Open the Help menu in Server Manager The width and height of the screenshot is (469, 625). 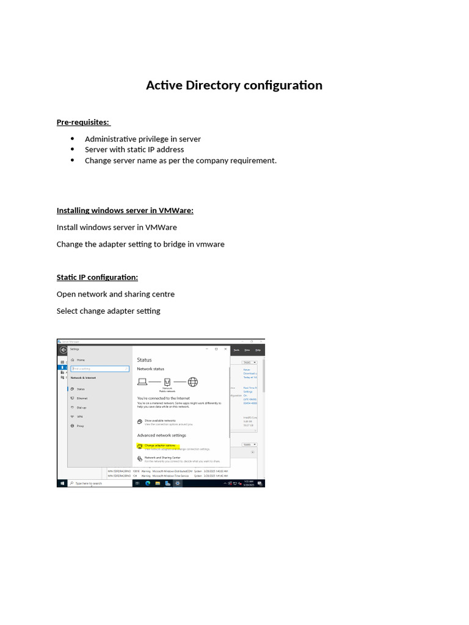258,350
